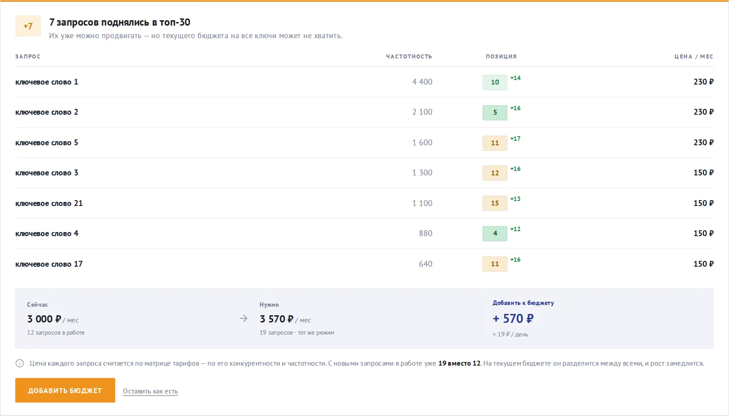Click frequency value 1 600

click(x=422, y=143)
